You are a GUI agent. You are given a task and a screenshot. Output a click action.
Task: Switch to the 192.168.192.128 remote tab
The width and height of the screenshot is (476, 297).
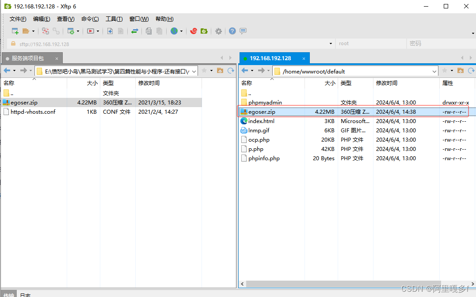coord(270,58)
